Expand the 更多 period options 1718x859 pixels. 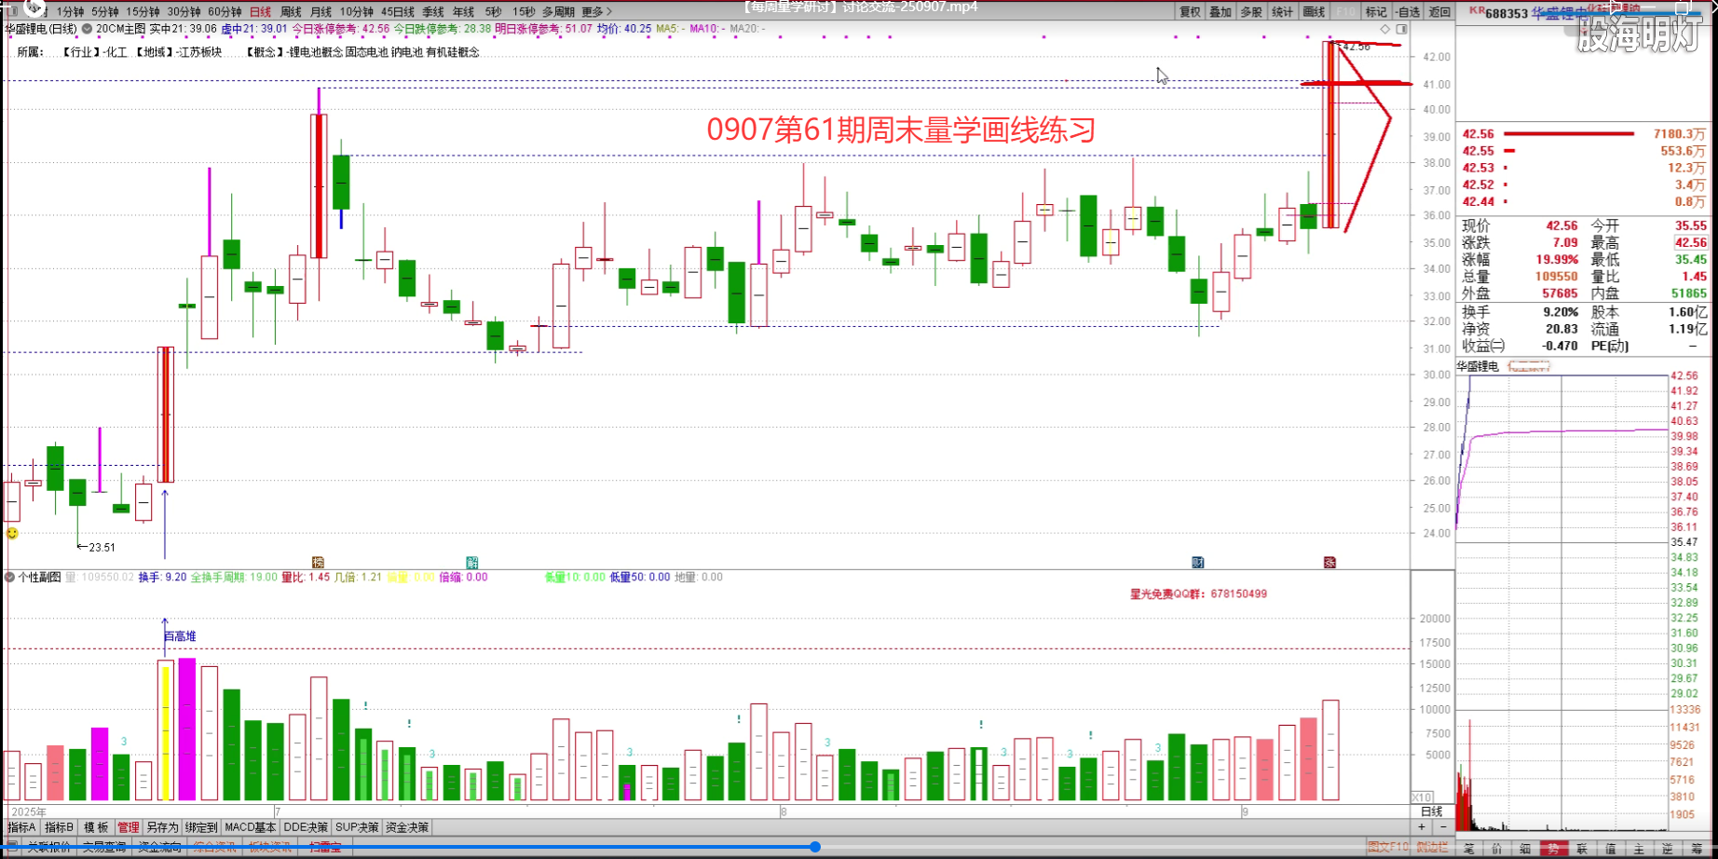(x=596, y=12)
